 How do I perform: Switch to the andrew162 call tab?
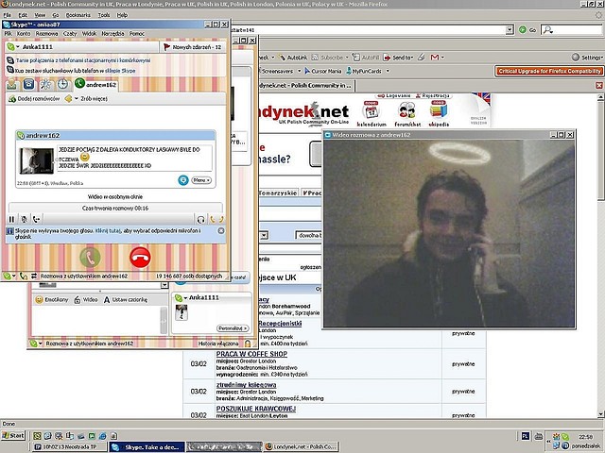tap(95, 84)
